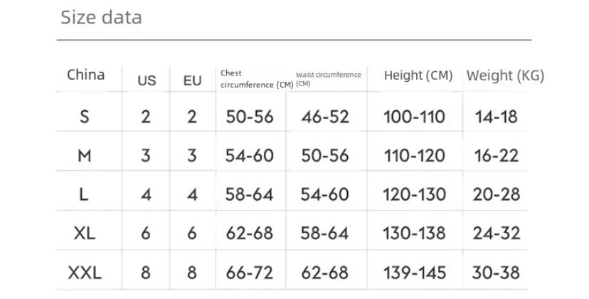Select the XXL size row label
The height and width of the screenshot is (299, 589).
85,273
